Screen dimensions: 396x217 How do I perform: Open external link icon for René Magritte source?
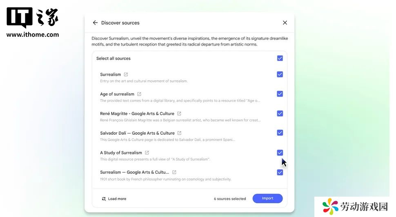pyautogui.click(x=179, y=114)
